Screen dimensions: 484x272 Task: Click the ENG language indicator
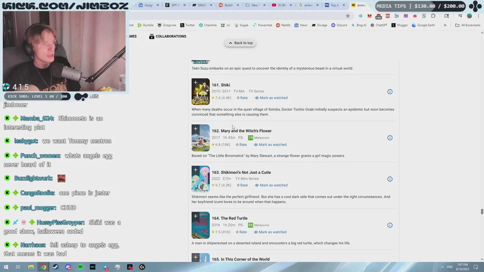coord(450,267)
